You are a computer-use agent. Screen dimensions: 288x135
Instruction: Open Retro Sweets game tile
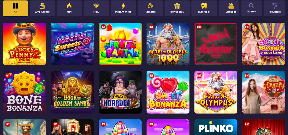pos(72,44)
